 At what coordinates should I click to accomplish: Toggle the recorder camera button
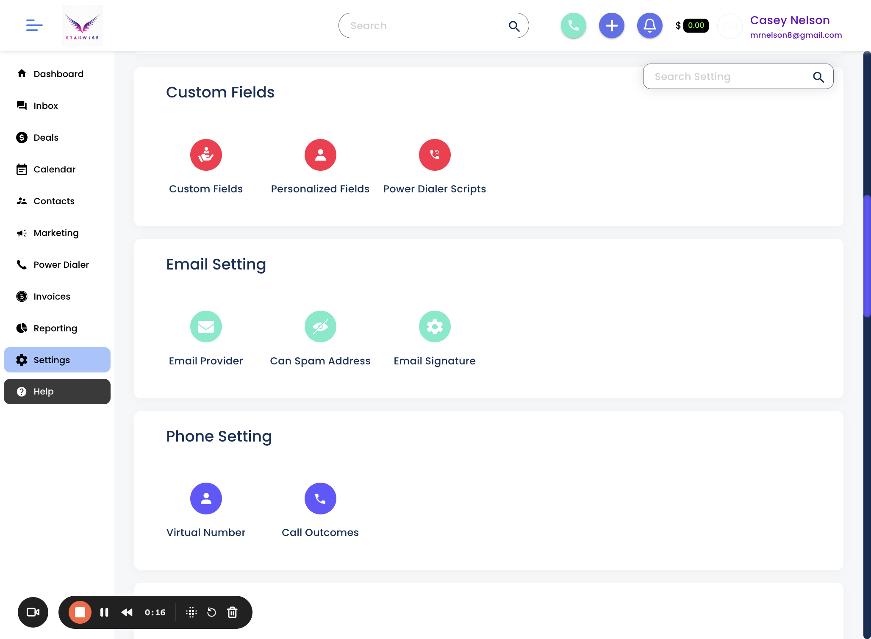[33, 612]
